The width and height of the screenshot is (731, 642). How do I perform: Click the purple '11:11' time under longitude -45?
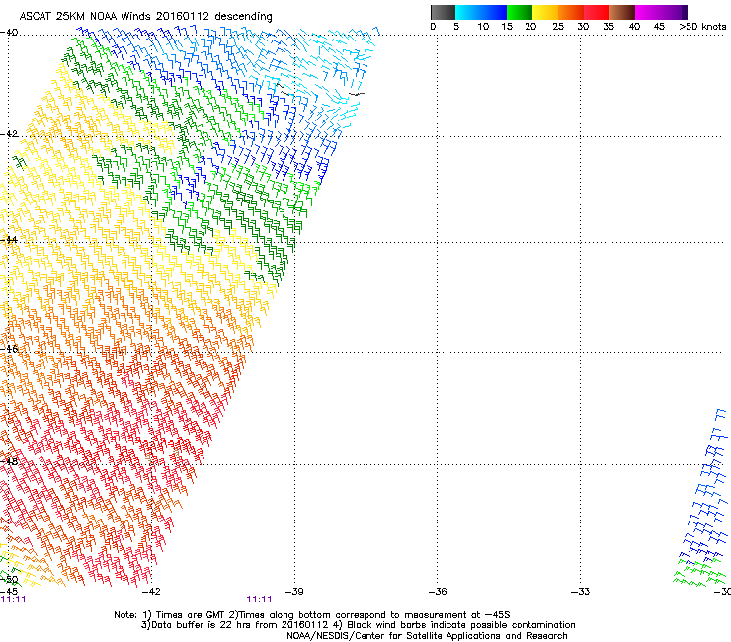point(13,600)
